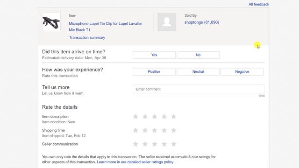Image resolution: width=299 pixels, height=168 pixels.
Task: Open the Microphone Lapel Tie Clip item link
Action: tap(105, 27)
